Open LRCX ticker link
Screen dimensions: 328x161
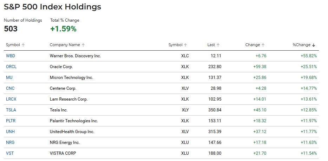tap(11, 99)
